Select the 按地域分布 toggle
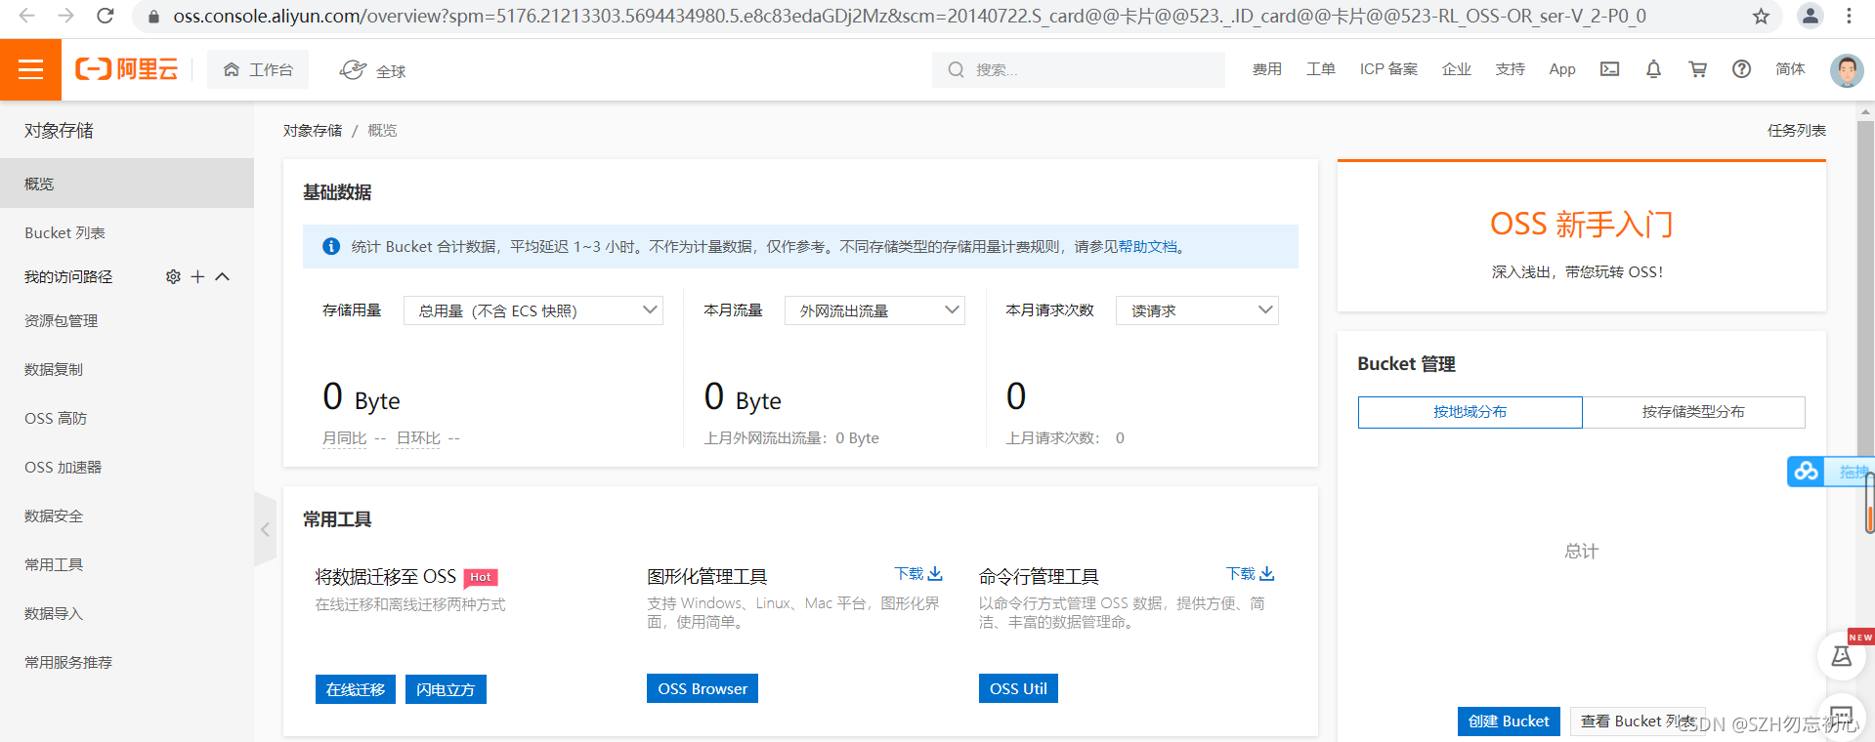 pyautogui.click(x=1470, y=412)
